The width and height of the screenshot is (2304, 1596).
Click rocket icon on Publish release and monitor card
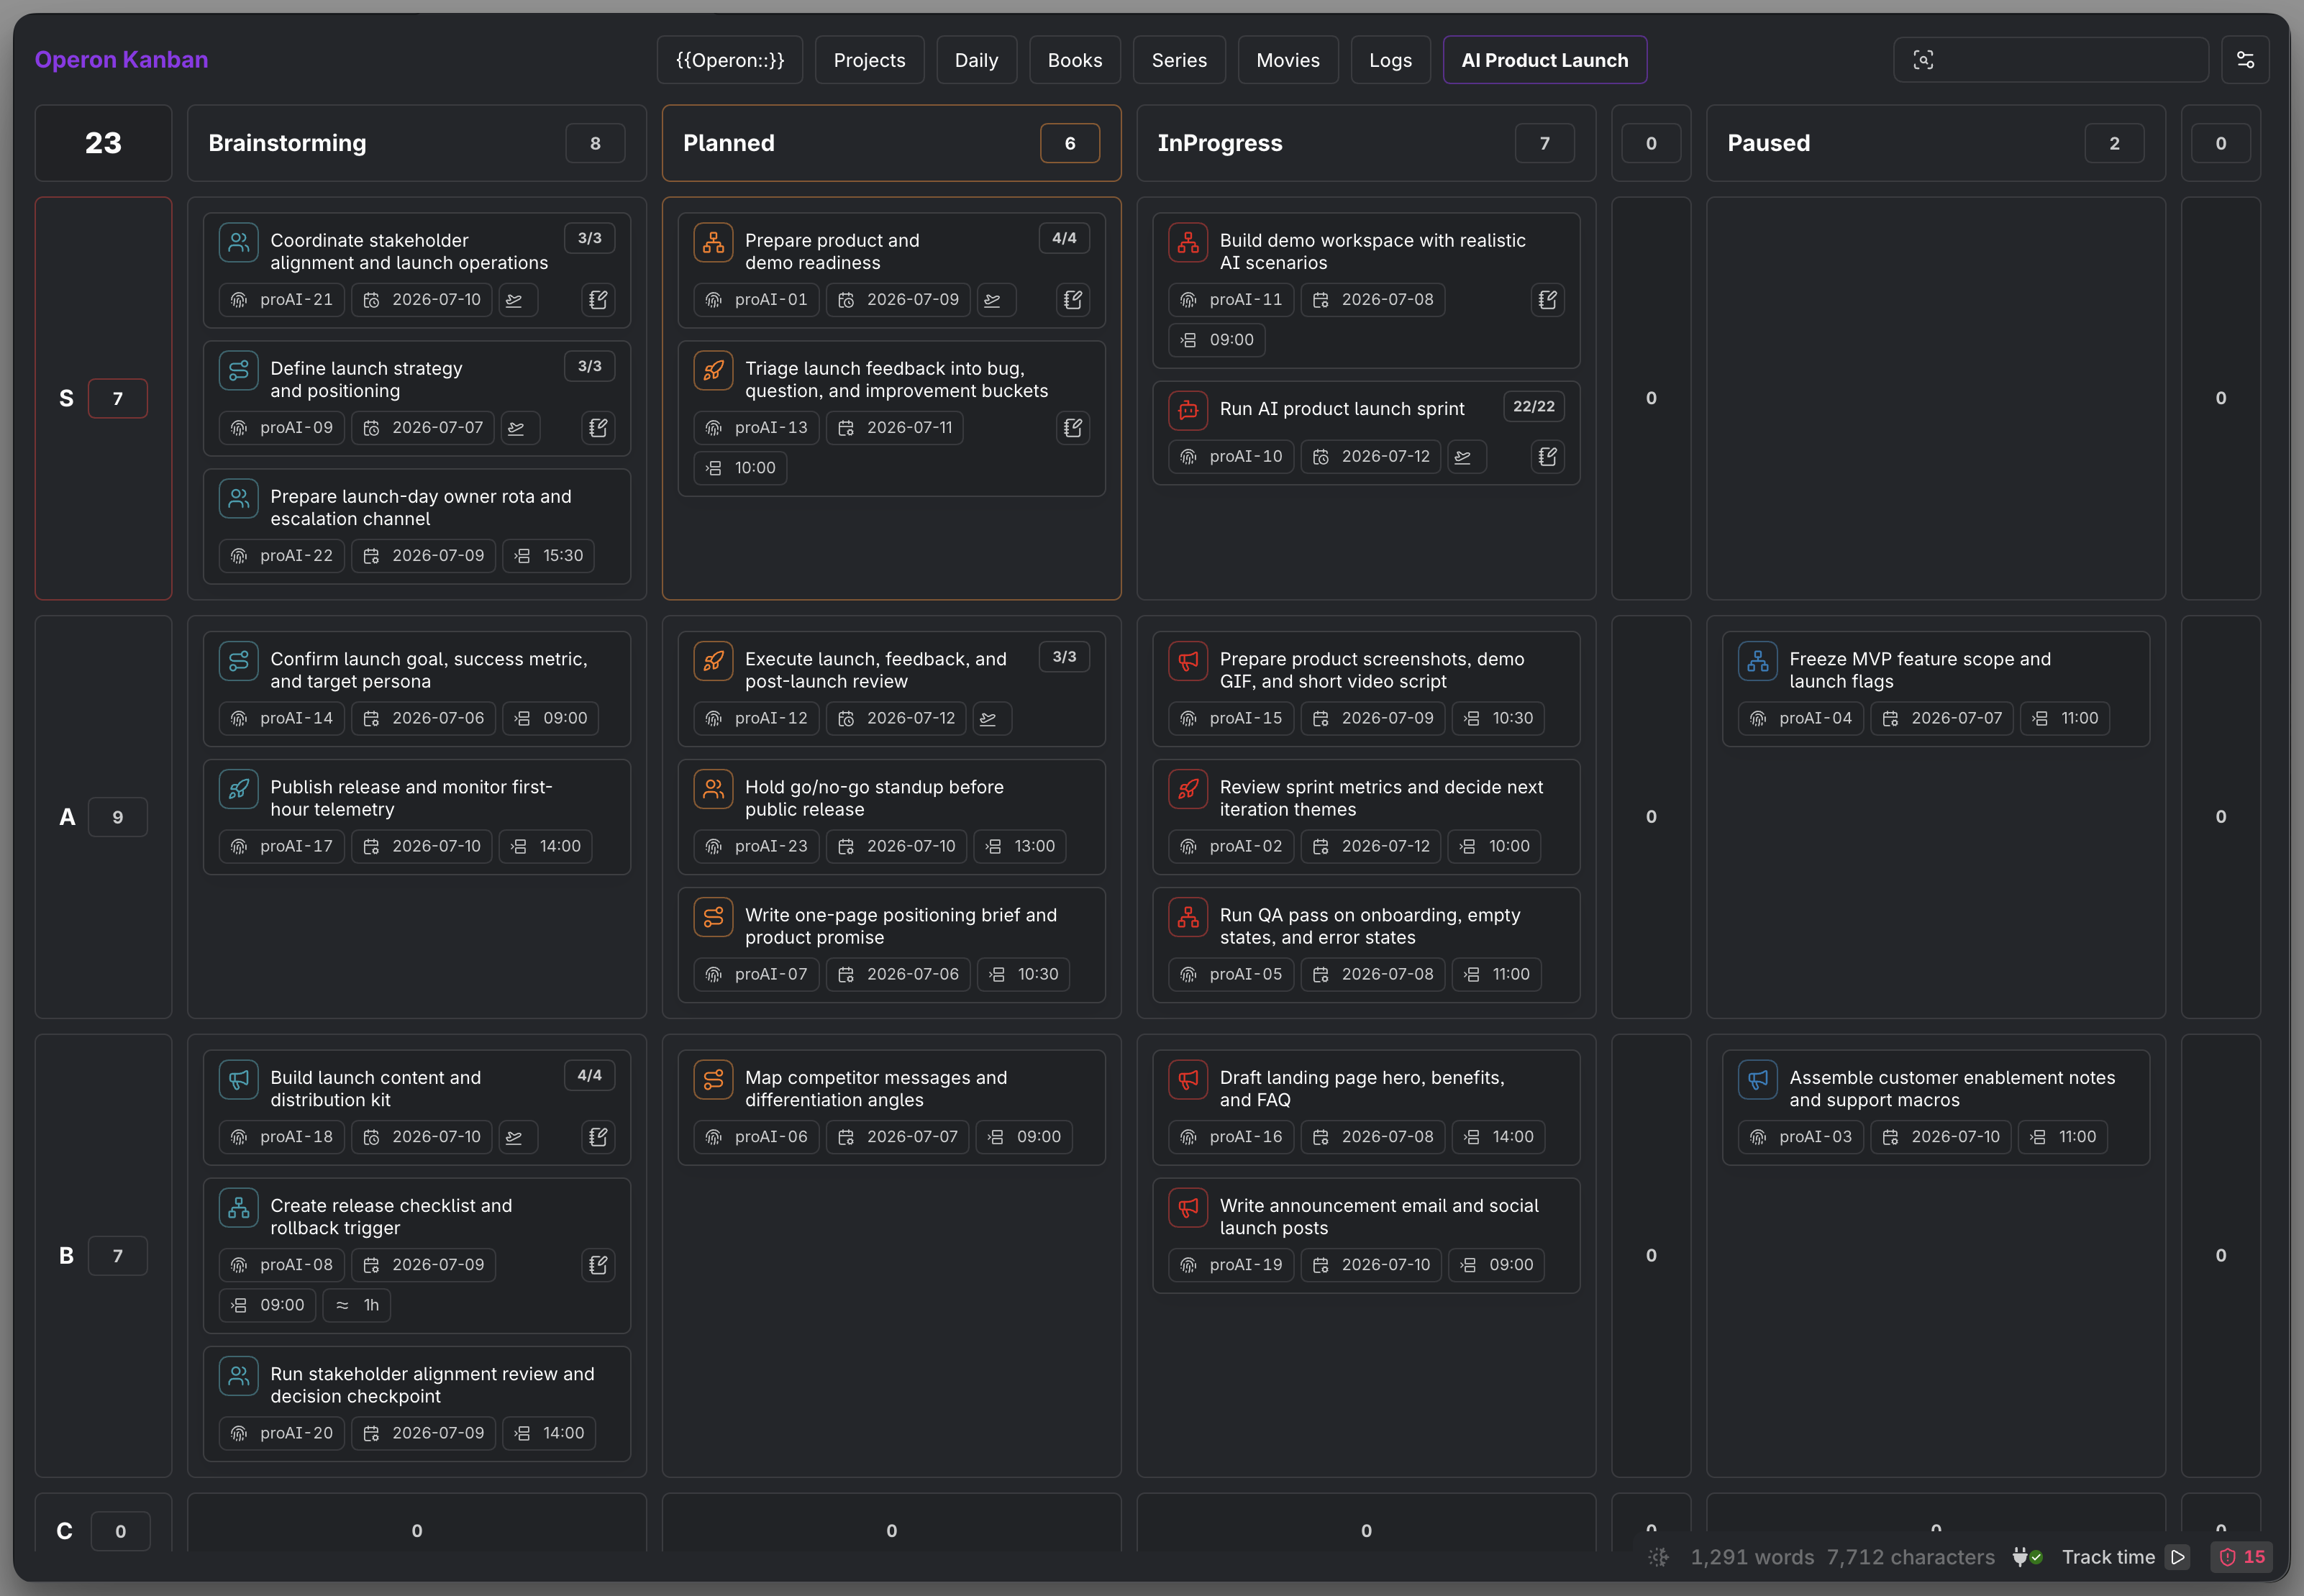[238, 789]
